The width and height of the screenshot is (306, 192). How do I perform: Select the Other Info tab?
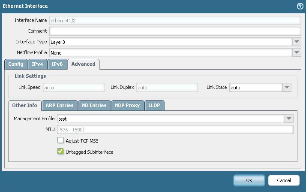click(x=24, y=105)
